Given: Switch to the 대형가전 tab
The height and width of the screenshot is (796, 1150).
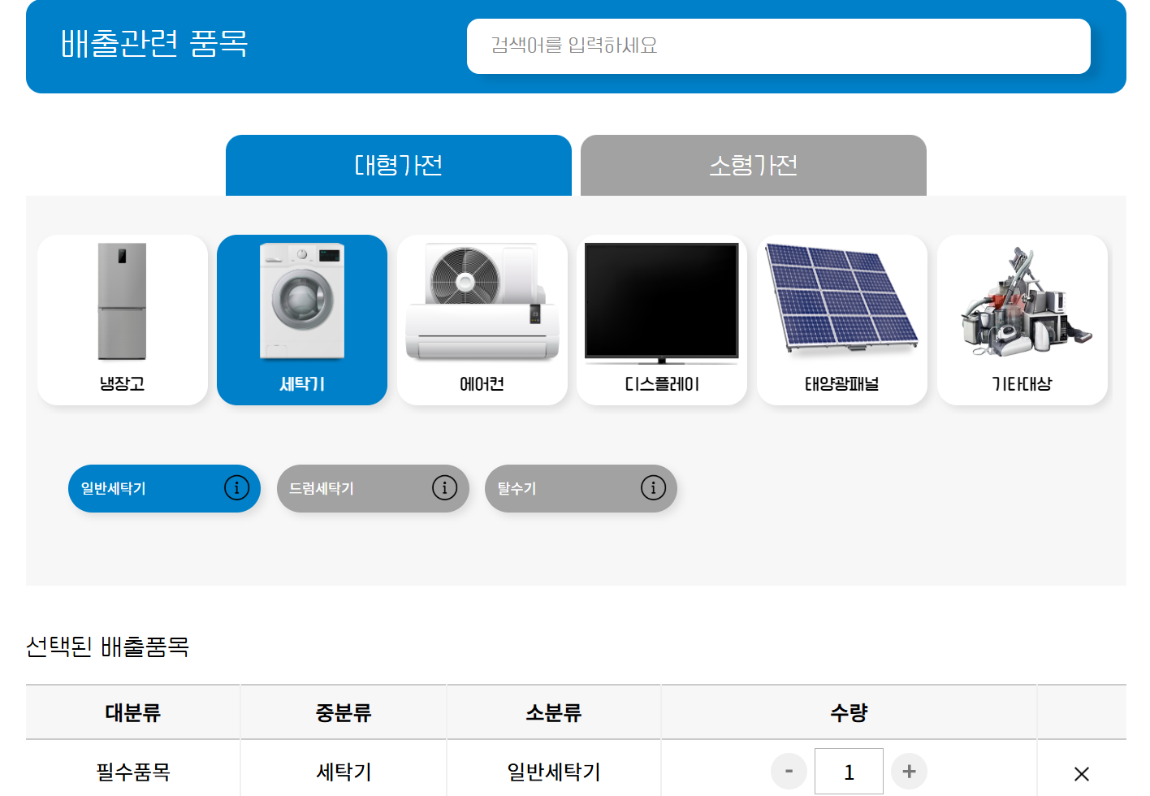Looking at the screenshot, I should coord(398,165).
